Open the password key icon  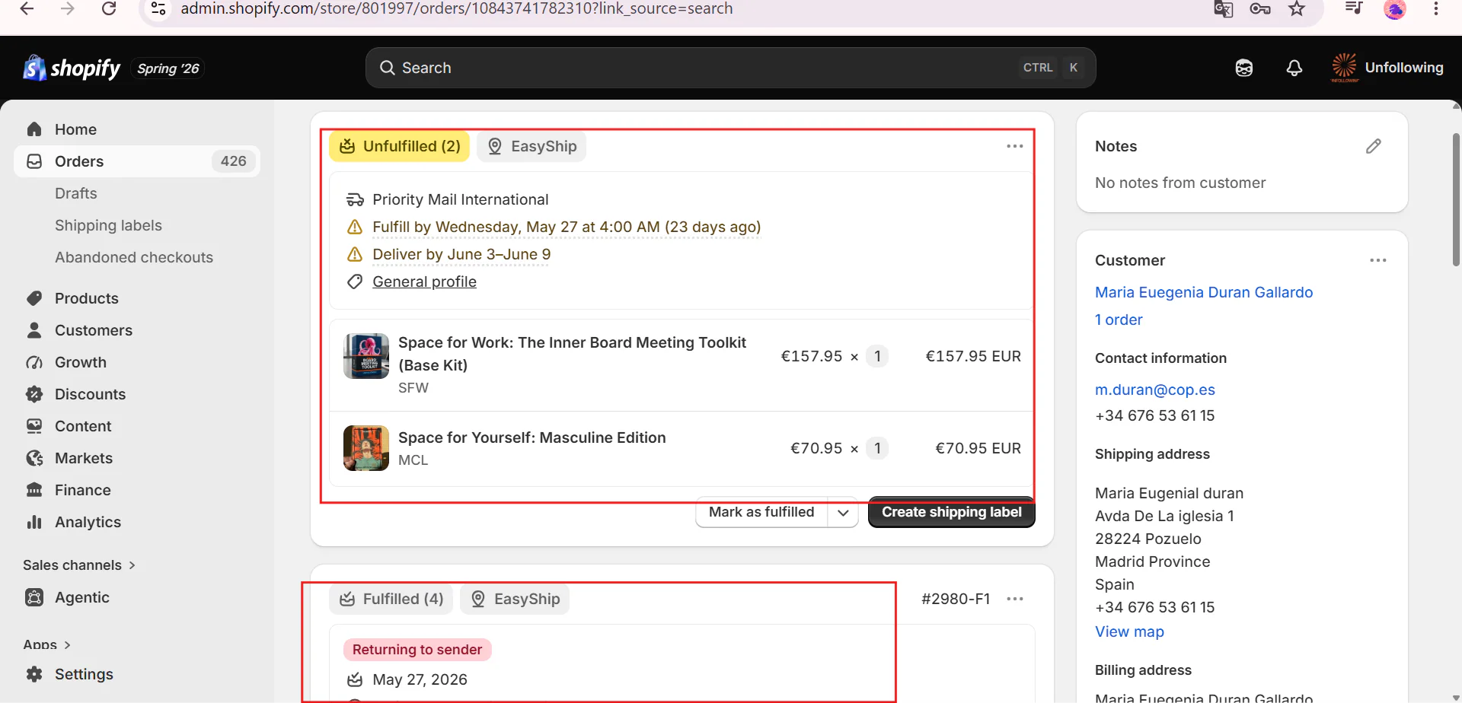tap(1260, 8)
